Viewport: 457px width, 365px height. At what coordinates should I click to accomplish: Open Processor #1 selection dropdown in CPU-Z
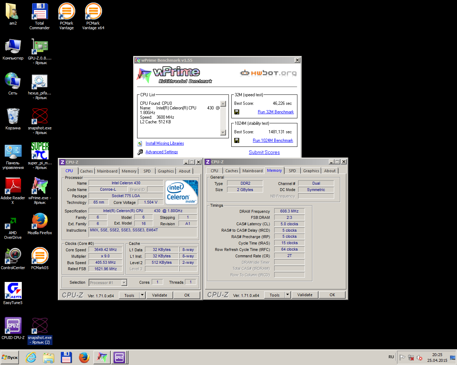click(124, 283)
